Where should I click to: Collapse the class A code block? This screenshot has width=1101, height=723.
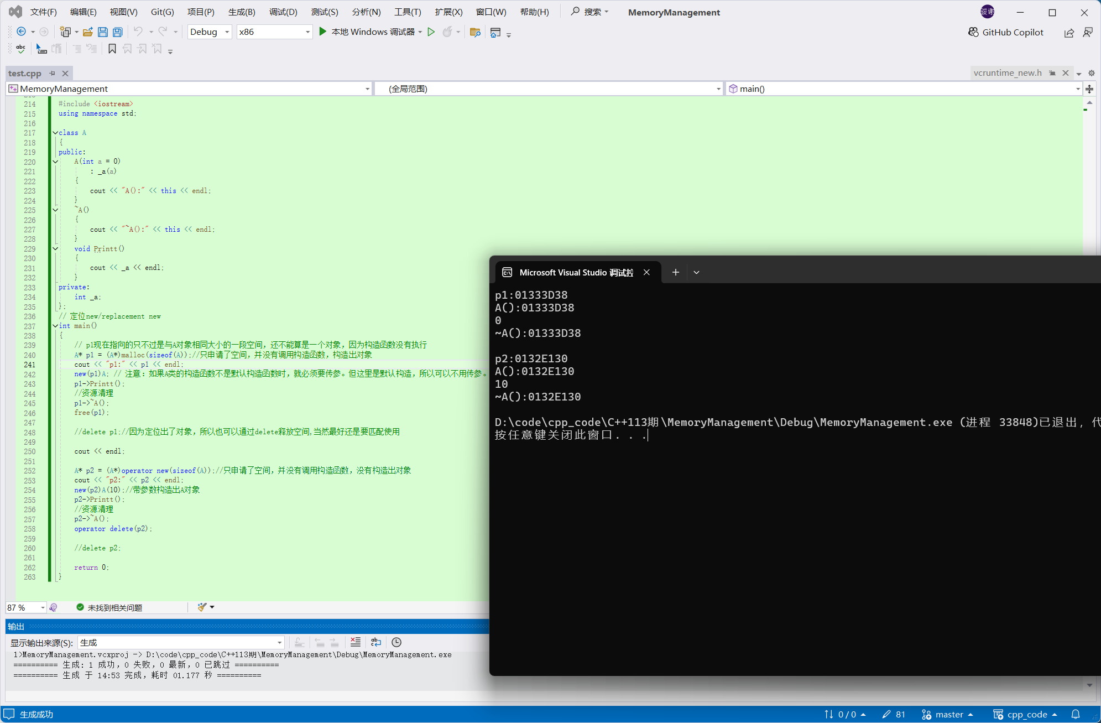[55, 133]
